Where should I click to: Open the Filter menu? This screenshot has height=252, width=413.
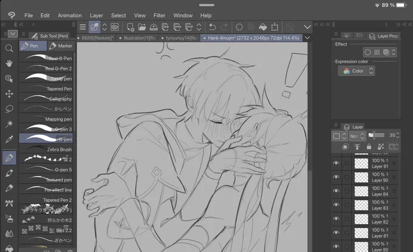159,16
